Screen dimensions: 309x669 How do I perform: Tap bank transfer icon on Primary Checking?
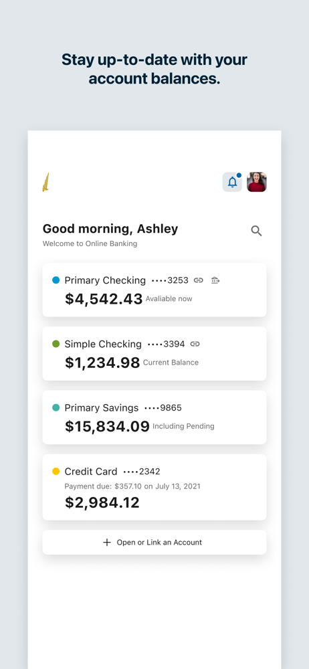coord(215,280)
